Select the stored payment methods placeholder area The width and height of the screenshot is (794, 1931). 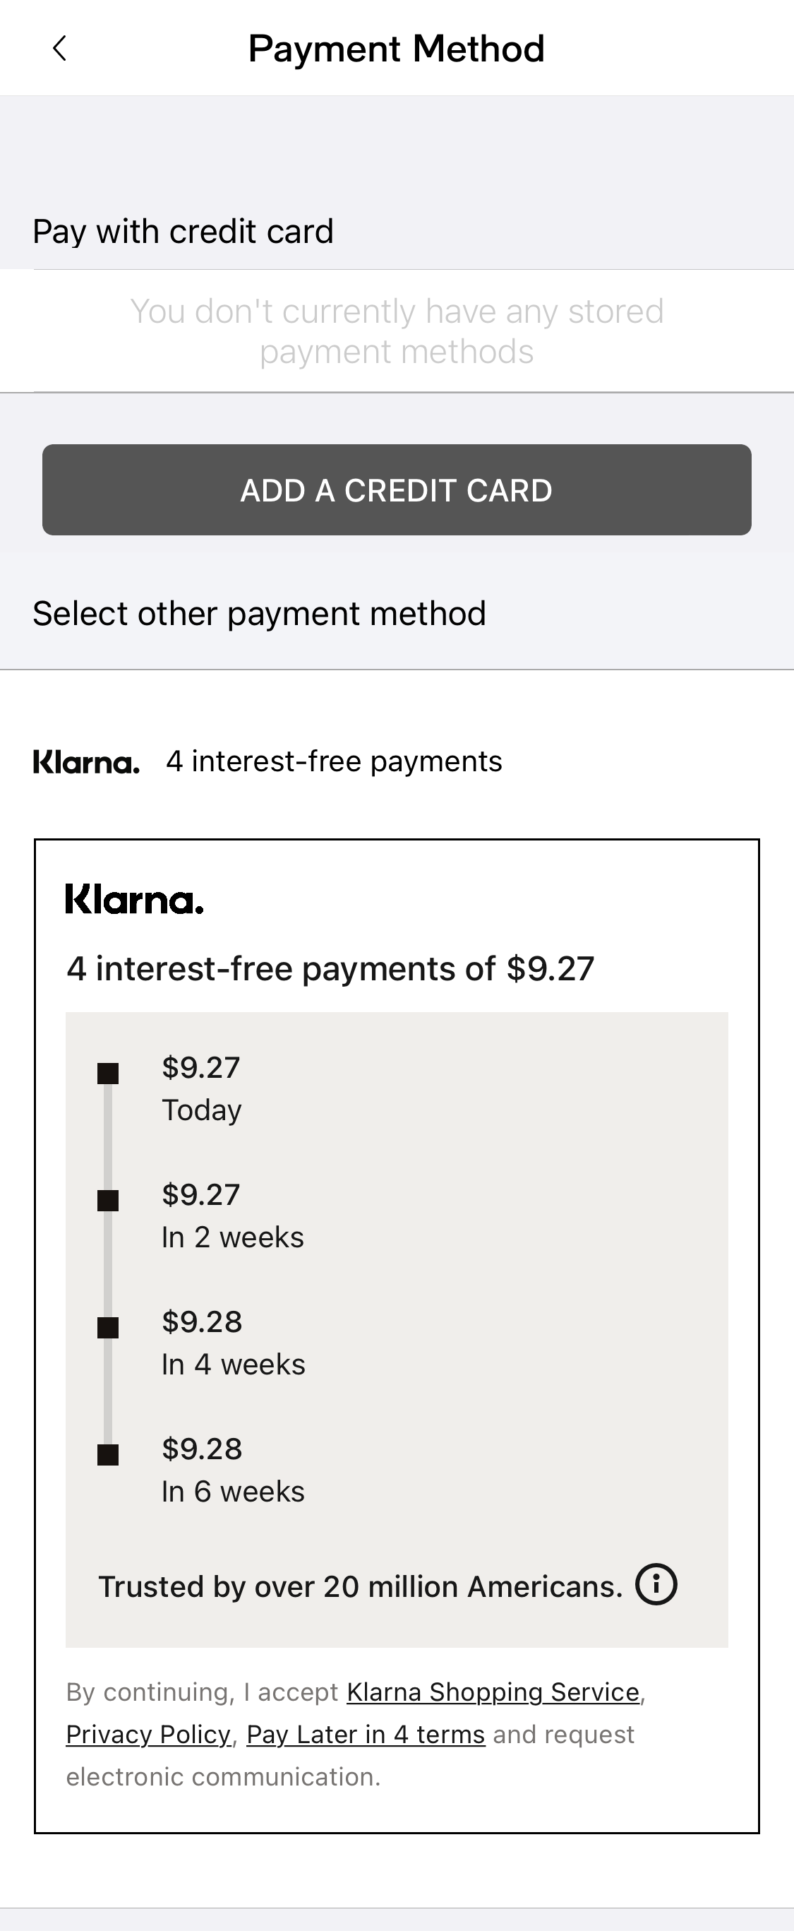point(397,330)
